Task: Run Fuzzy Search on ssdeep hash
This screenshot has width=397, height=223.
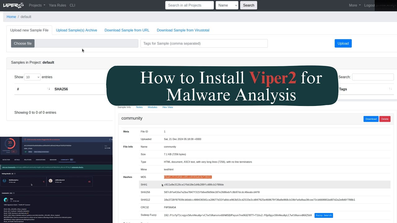Action: pos(323,215)
